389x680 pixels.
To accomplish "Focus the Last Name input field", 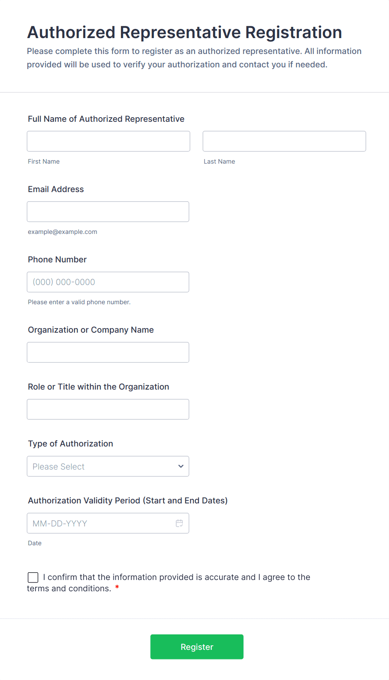I will point(284,141).
